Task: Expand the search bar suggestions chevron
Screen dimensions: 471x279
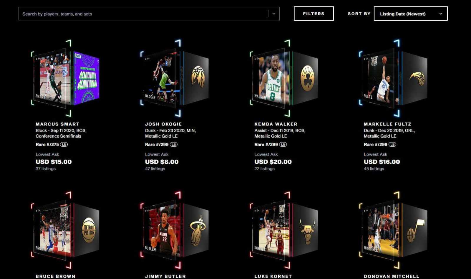Action: coord(274,14)
